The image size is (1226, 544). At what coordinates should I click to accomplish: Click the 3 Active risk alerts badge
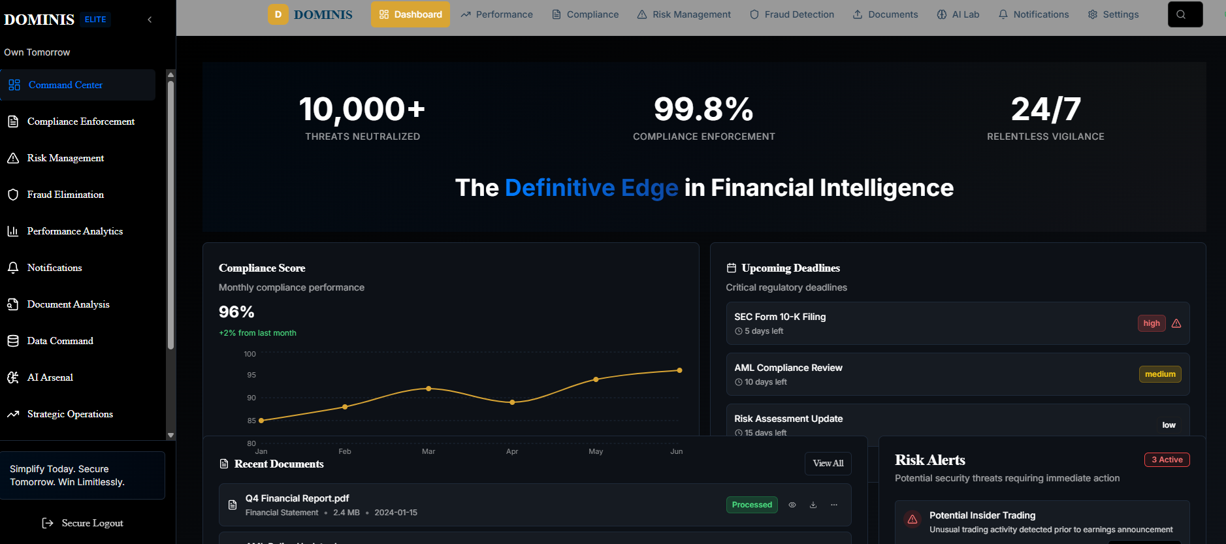1167,460
